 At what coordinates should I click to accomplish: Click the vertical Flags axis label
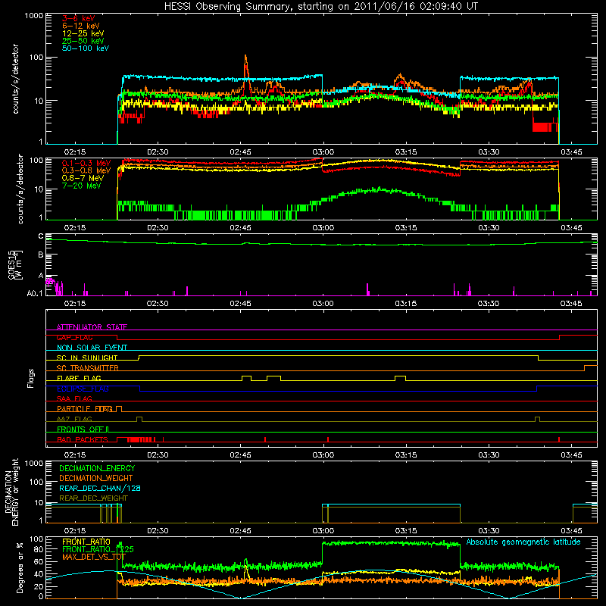coord(31,378)
